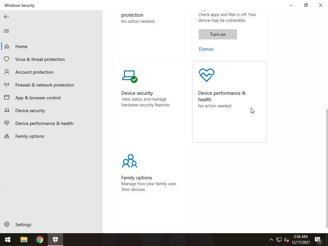Screen dimensions: 328x246
Task: Show hidden system tray icons
Action: (x=271, y=240)
